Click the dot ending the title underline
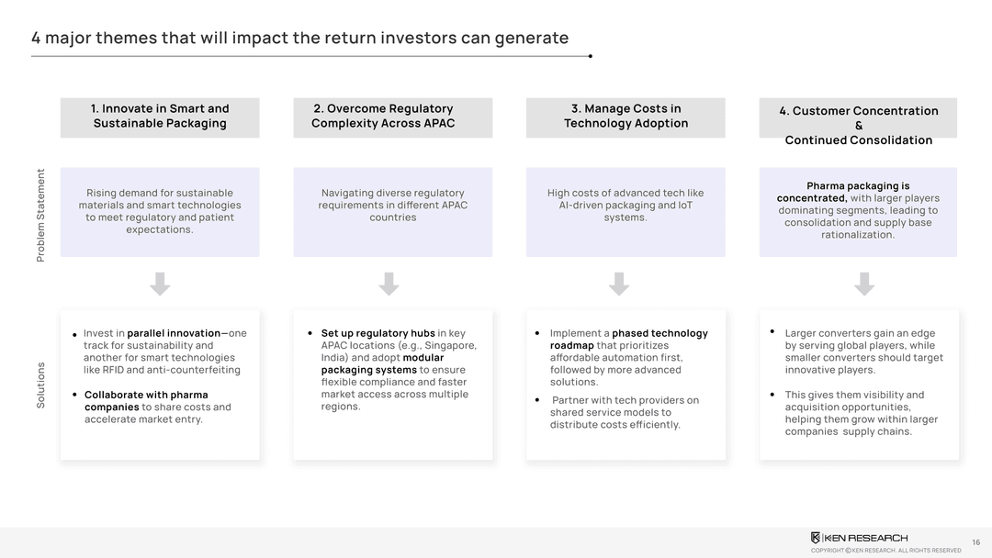 point(590,56)
